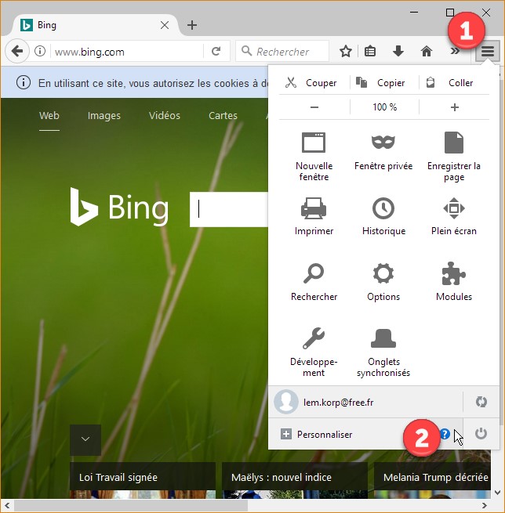Viewport: 505px width, 513px height.
Task: Bookmark this page with the star icon
Action: coord(346,52)
